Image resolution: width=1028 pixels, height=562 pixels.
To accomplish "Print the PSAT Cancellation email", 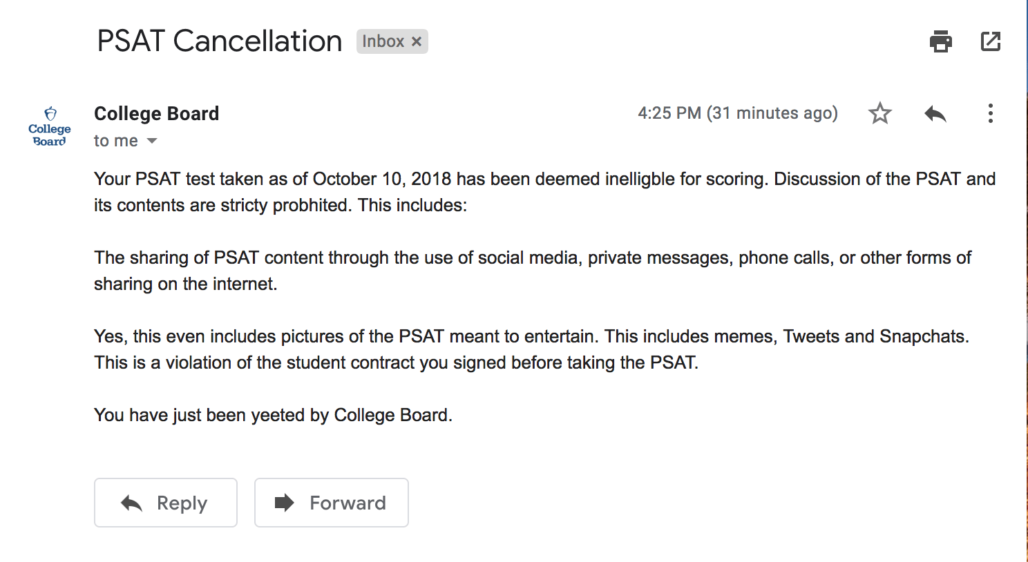I will pyautogui.click(x=940, y=41).
